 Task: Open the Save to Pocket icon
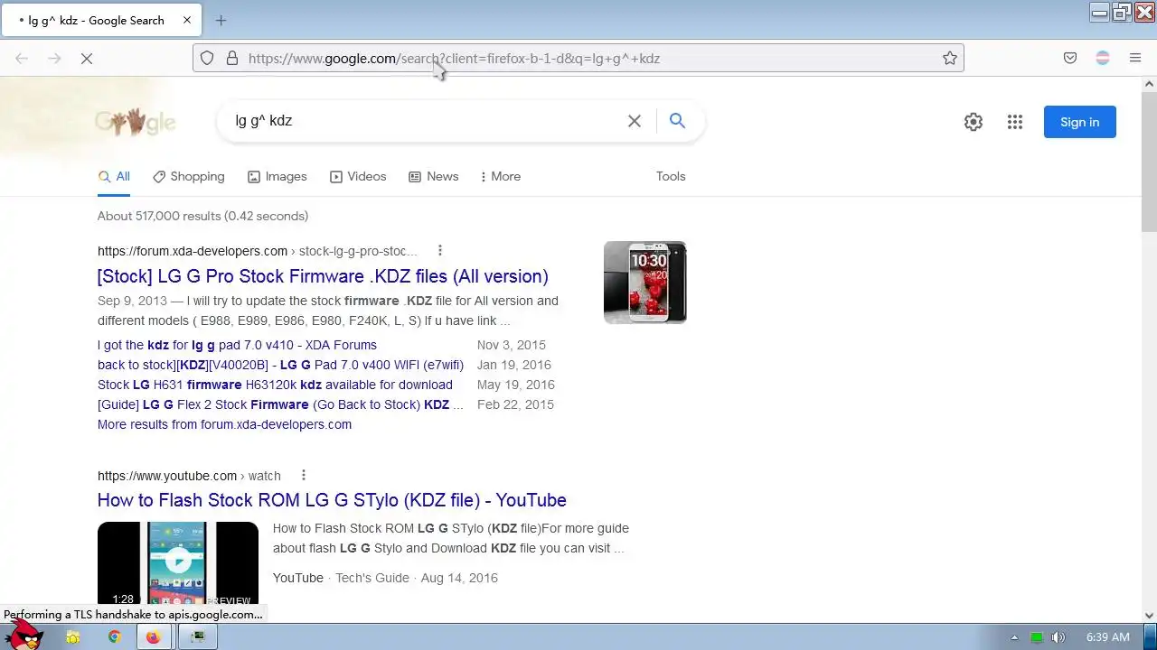point(1070,58)
